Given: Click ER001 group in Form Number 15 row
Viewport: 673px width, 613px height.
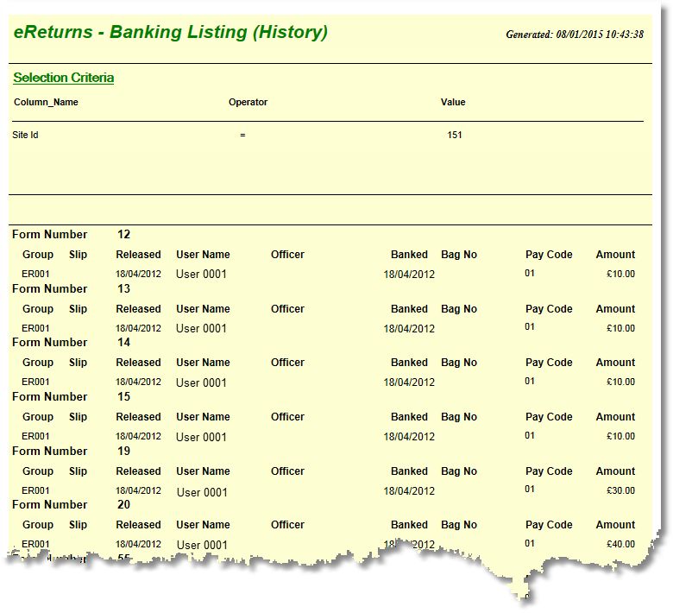Looking at the screenshot, I should click(x=35, y=437).
